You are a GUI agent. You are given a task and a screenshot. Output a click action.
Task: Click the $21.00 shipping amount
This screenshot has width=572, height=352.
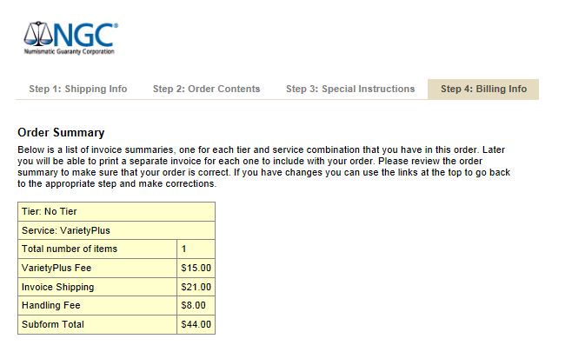click(196, 287)
